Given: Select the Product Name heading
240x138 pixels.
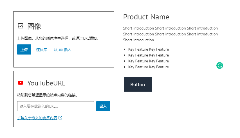Looking at the screenshot, I should tap(146, 17).
